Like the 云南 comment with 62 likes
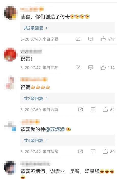 coord(105,109)
